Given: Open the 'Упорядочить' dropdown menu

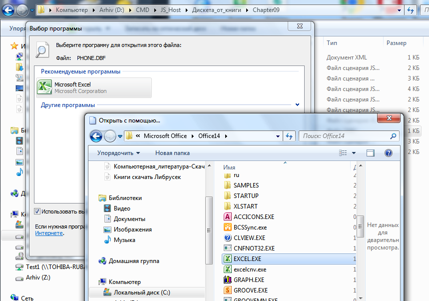Looking at the screenshot, I should click(x=118, y=153).
